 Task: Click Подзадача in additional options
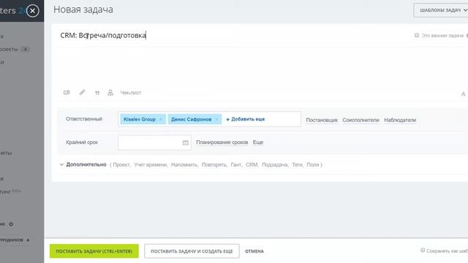pyautogui.click(x=275, y=164)
